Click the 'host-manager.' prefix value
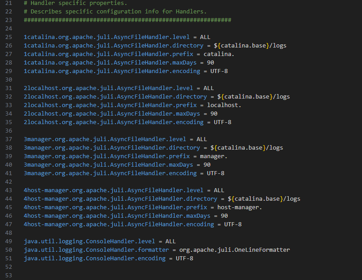The height and width of the screenshot is (280, 362). coord(240,207)
